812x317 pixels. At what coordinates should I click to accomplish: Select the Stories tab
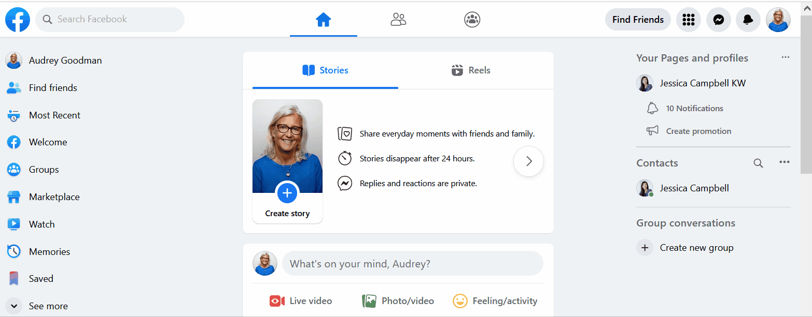point(325,70)
